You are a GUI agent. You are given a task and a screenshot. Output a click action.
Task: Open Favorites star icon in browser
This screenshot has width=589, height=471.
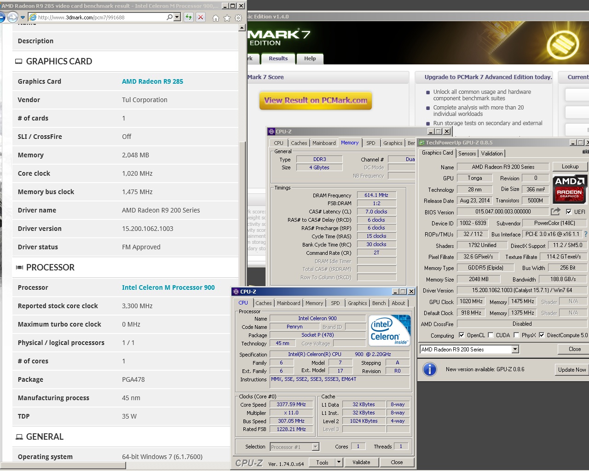[x=227, y=18]
